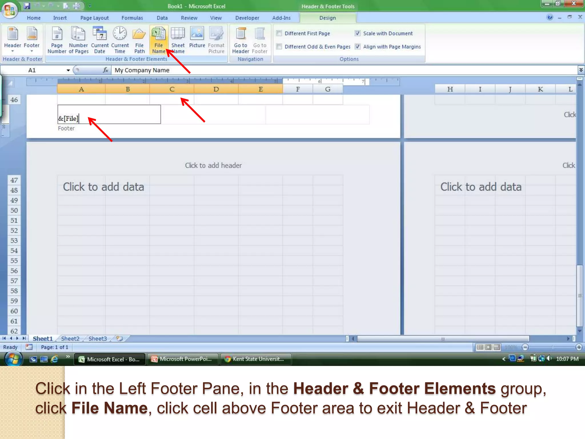Switch to Page Break Preview button
This screenshot has width=585, height=439.
point(497,347)
